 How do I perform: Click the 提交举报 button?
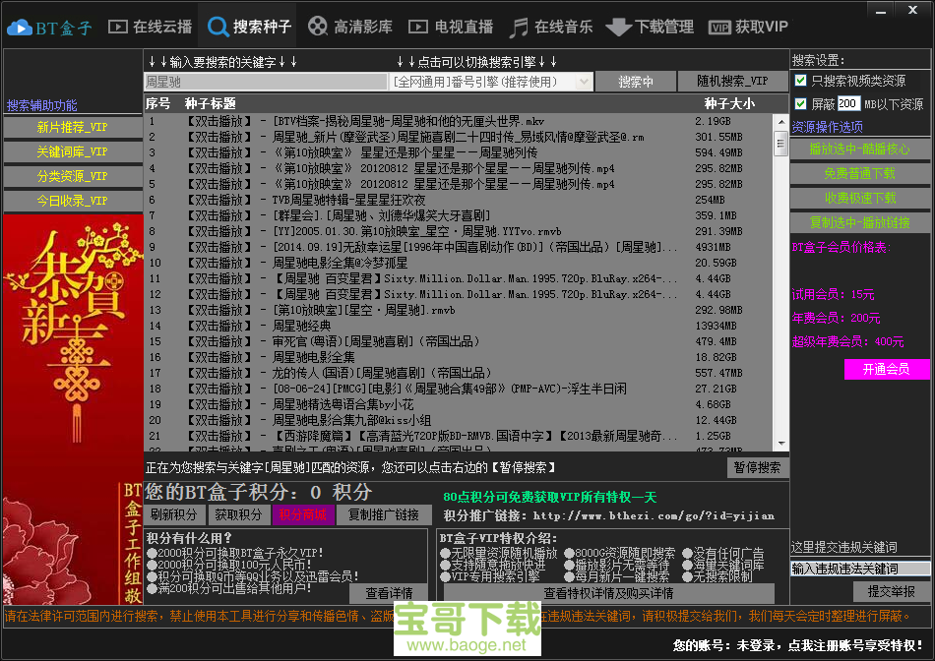pyautogui.click(x=891, y=591)
